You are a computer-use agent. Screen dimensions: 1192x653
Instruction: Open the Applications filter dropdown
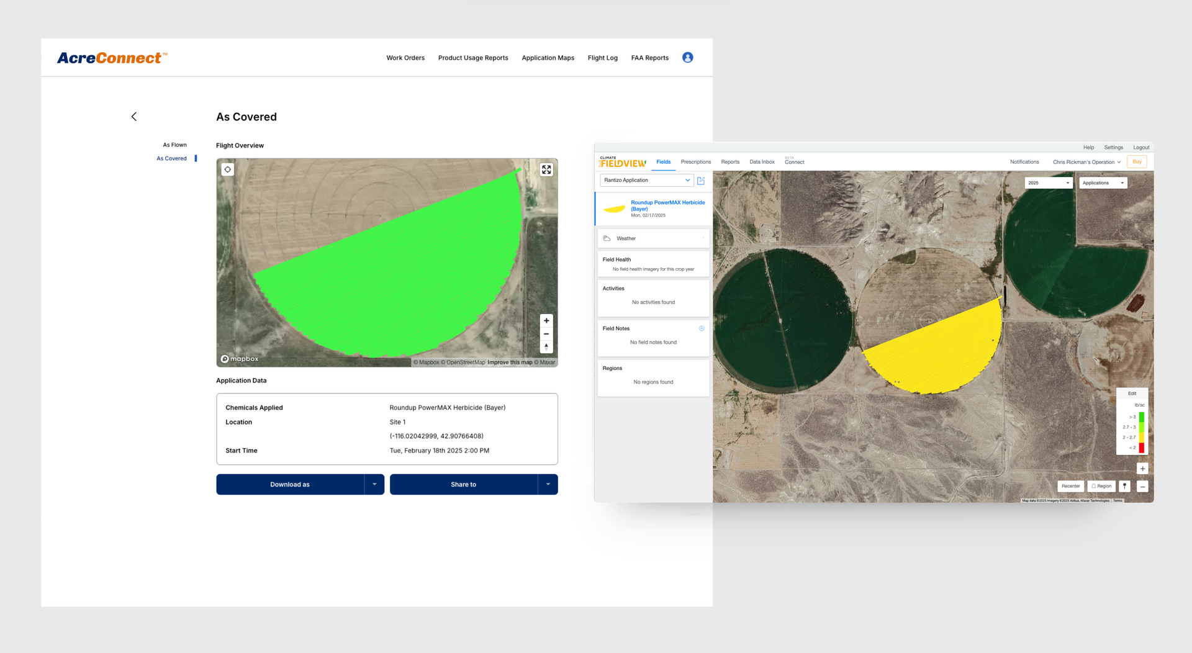click(x=1103, y=182)
